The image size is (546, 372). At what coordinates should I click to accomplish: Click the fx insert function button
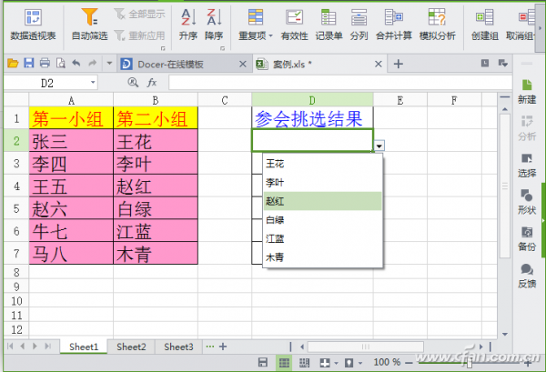pyautogui.click(x=152, y=83)
